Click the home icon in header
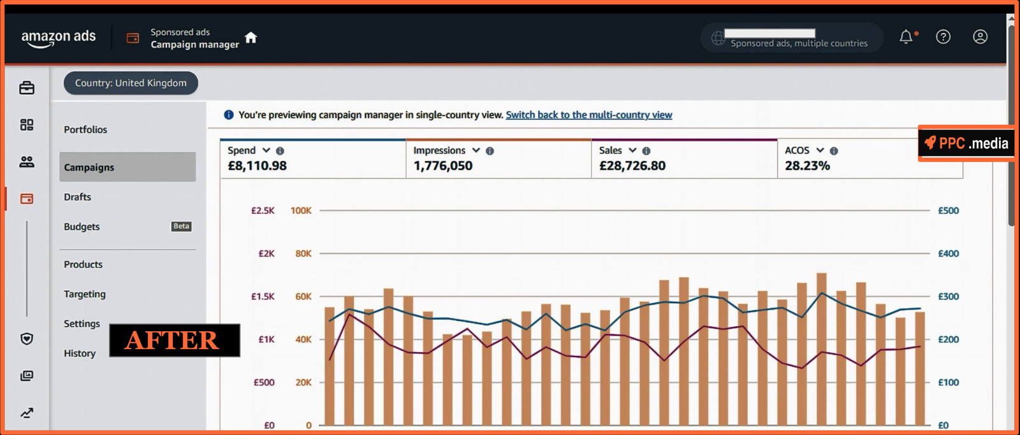1020x435 pixels. [251, 38]
